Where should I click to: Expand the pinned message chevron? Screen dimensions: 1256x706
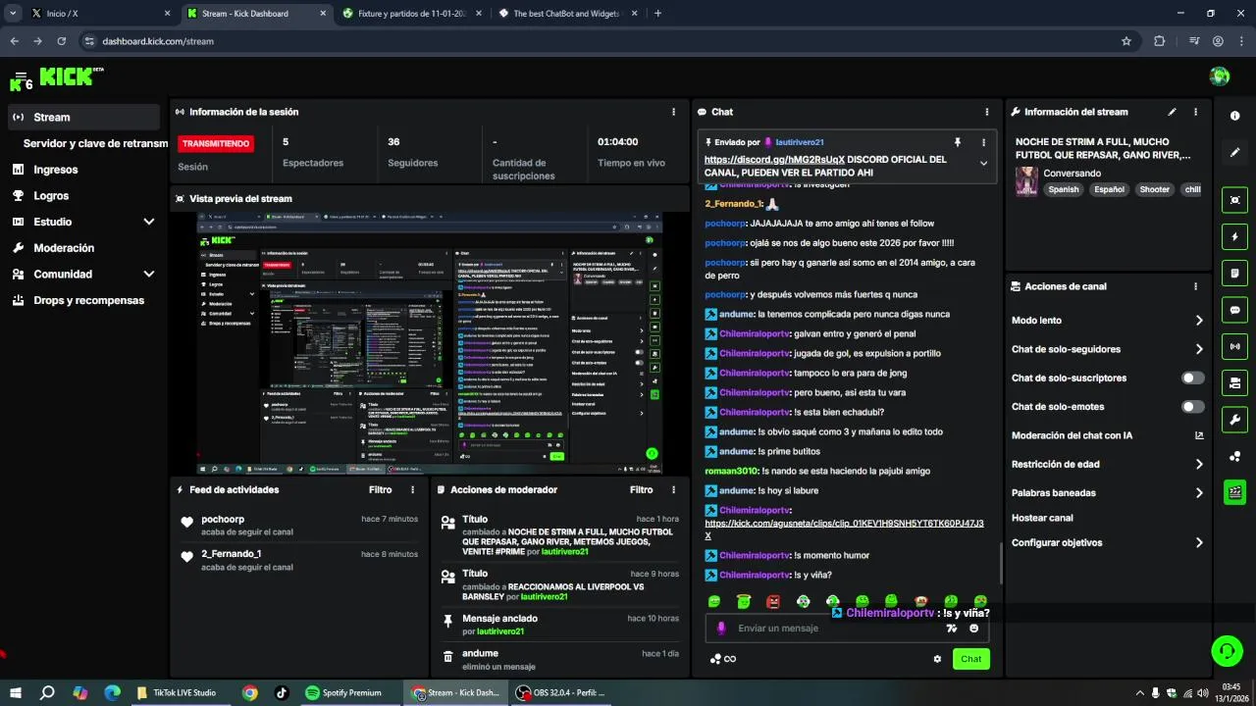[x=983, y=164]
